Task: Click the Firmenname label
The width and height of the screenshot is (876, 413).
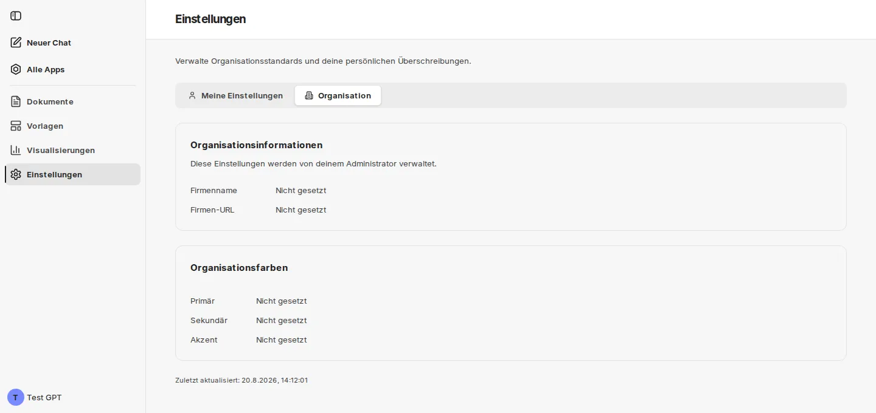Action: [214, 190]
